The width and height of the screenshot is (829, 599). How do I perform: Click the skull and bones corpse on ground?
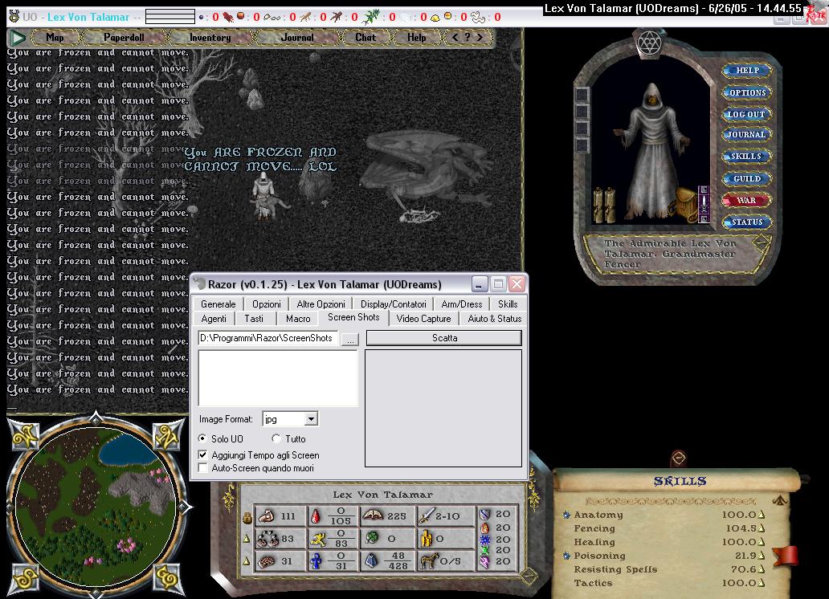coord(419,216)
